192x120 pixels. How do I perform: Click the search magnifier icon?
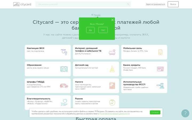coord(128,4)
